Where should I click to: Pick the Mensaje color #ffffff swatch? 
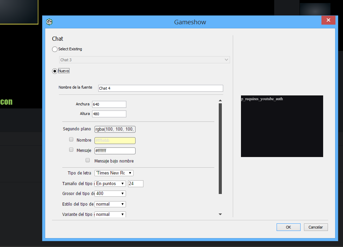pos(115,151)
